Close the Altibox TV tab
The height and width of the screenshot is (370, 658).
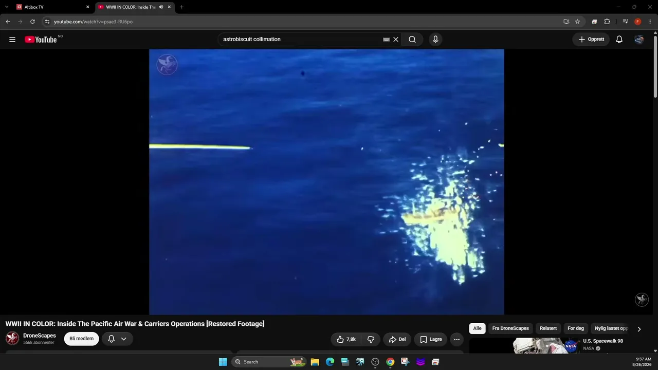[x=87, y=7]
